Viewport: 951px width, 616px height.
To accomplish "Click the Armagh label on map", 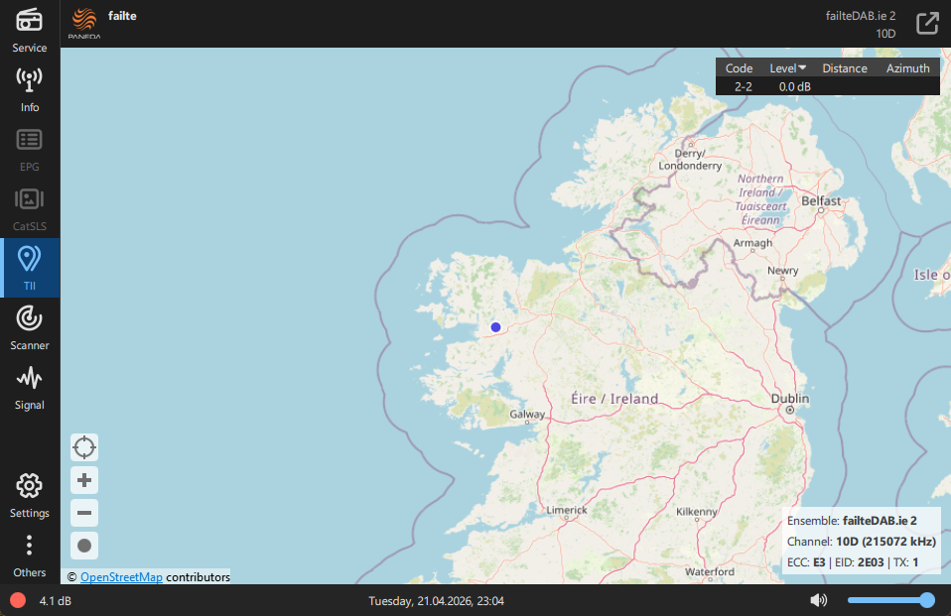I will click(x=752, y=242).
